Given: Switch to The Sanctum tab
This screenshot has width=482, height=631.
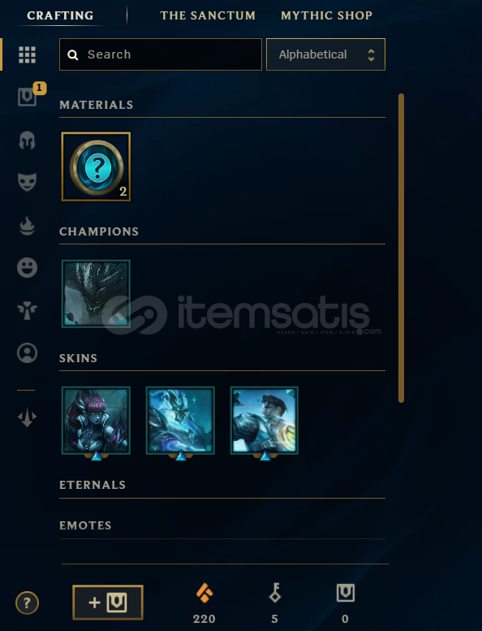Looking at the screenshot, I should click(x=208, y=15).
